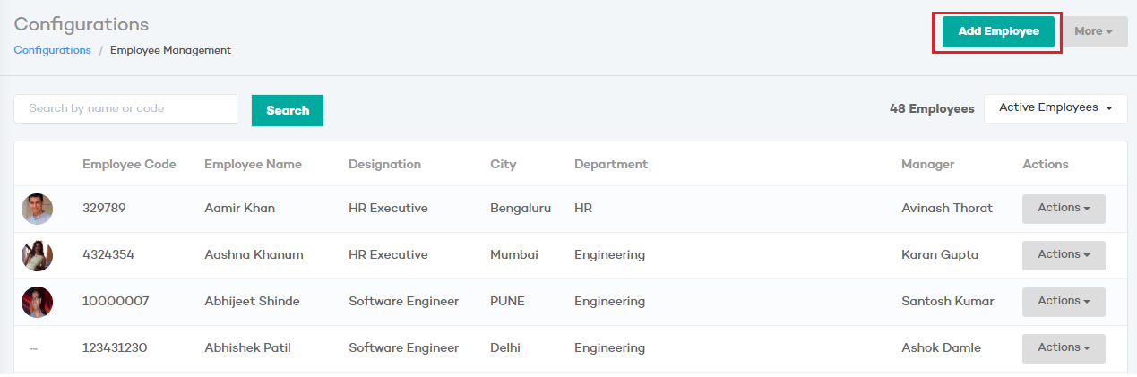Click employee code 4324354
The height and width of the screenshot is (377, 1137).
(x=108, y=254)
